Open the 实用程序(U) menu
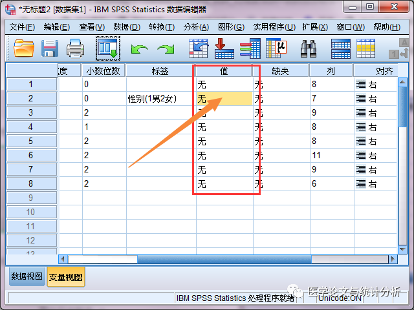The image size is (414, 310). [274, 27]
